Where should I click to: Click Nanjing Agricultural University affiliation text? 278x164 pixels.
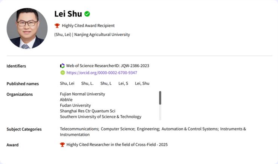pos(102,35)
